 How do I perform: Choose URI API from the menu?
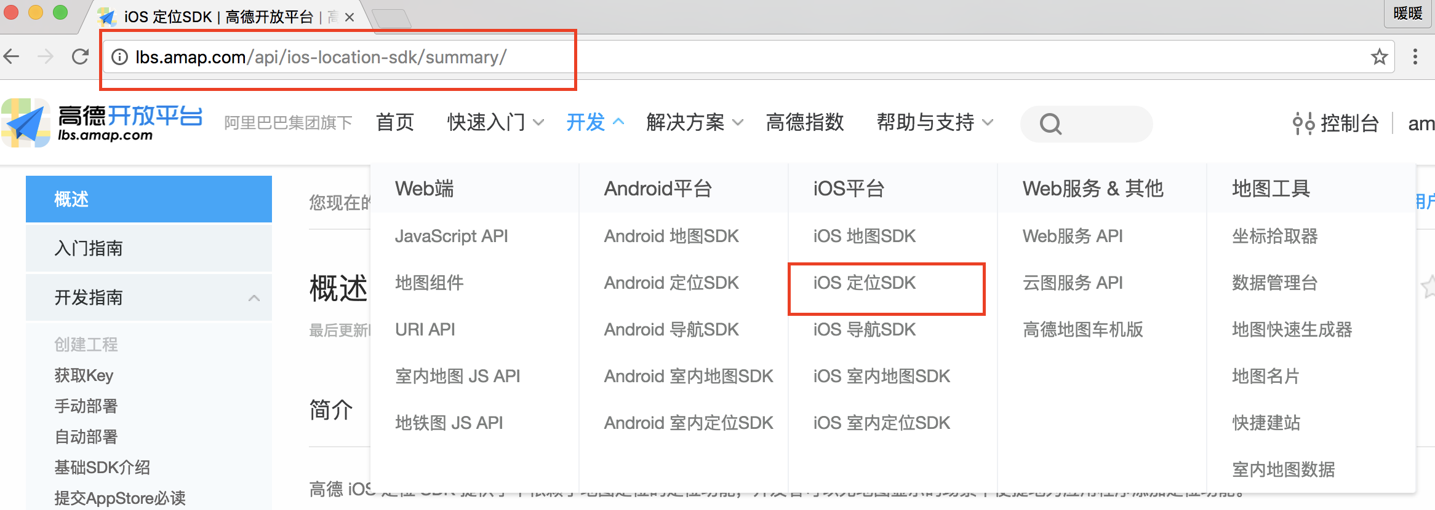pos(425,329)
